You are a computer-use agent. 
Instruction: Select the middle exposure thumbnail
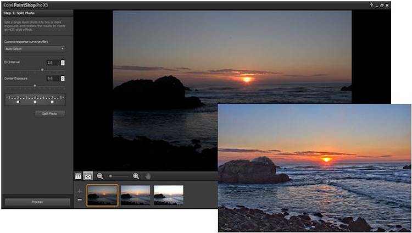135,195
